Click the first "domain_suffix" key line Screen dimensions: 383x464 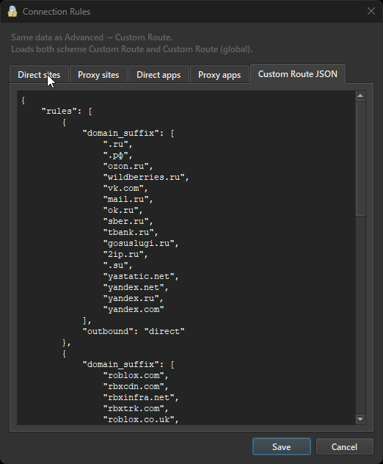(x=128, y=134)
